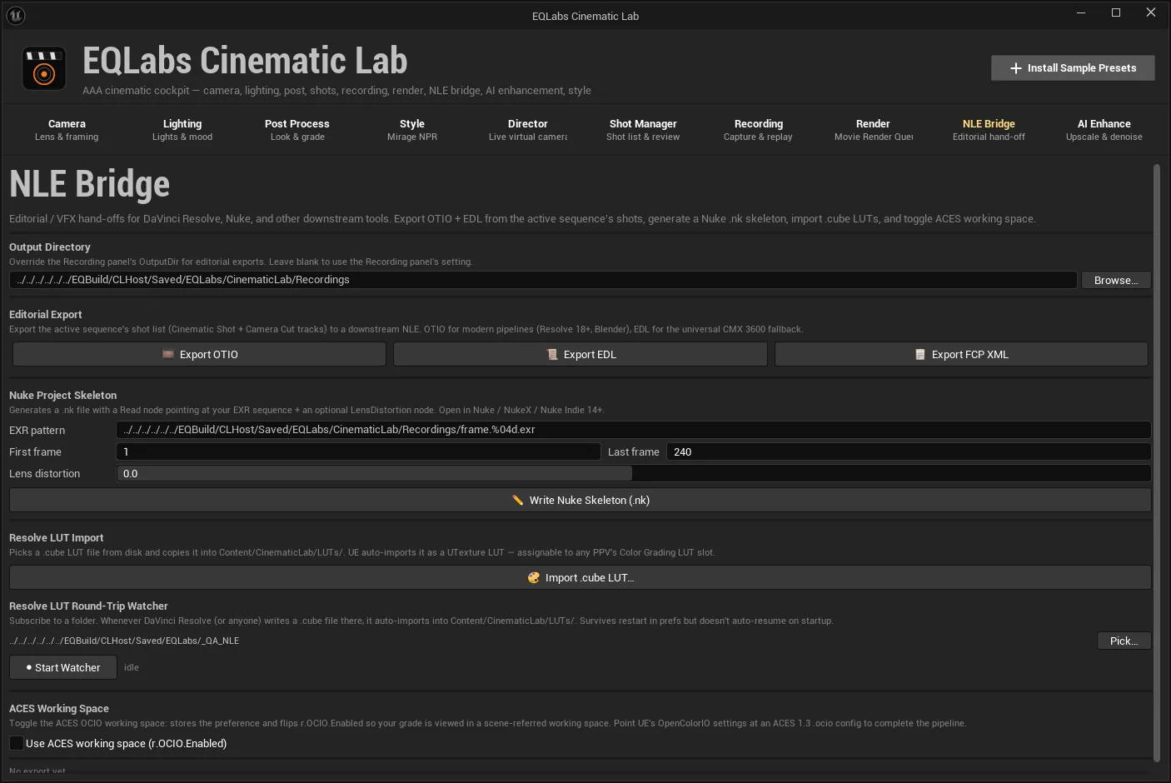Switch to the Lighting tab
Viewport: 1171px width, 783px height.
182,130
